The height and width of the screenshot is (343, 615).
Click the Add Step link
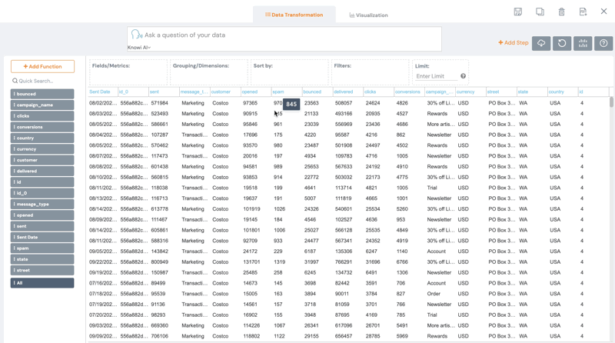tap(513, 43)
